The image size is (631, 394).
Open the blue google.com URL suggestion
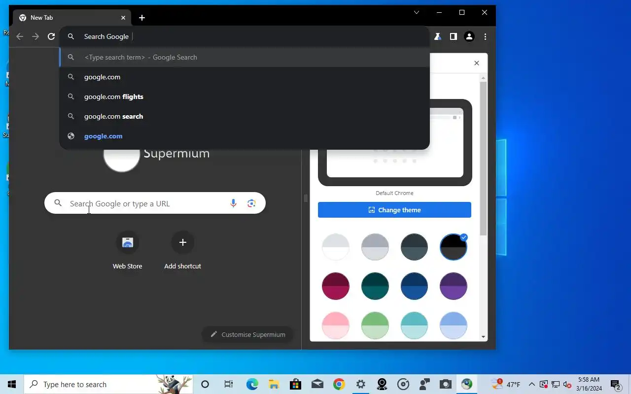pyautogui.click(x=245, y=136)
